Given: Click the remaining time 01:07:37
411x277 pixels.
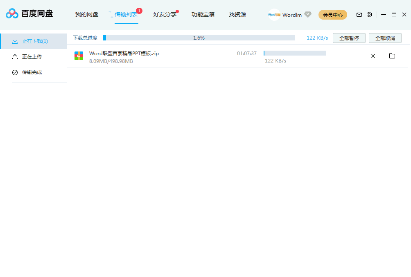Looking at the screenshot, I should pos(247,54).
